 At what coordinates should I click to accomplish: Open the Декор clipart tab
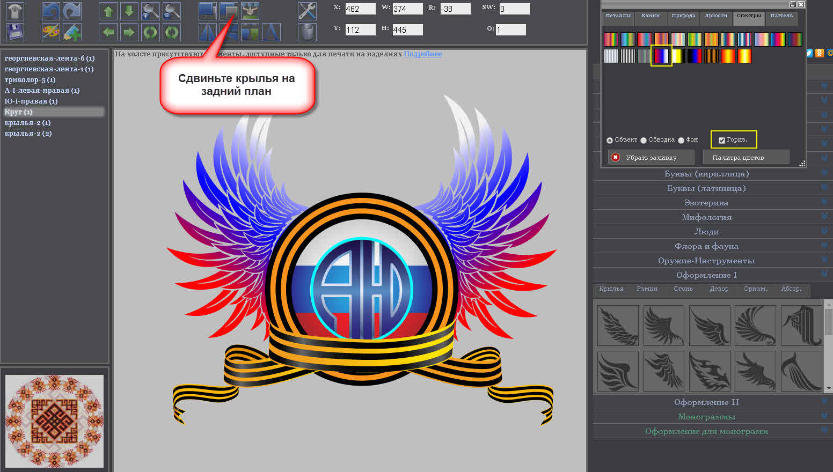pos(719,289)
